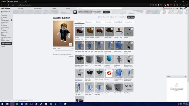Uncheck Blue and Black Motorcycle shirt
Image resolution: width=189 pixels, height=106 pixels.
(83, 56)
